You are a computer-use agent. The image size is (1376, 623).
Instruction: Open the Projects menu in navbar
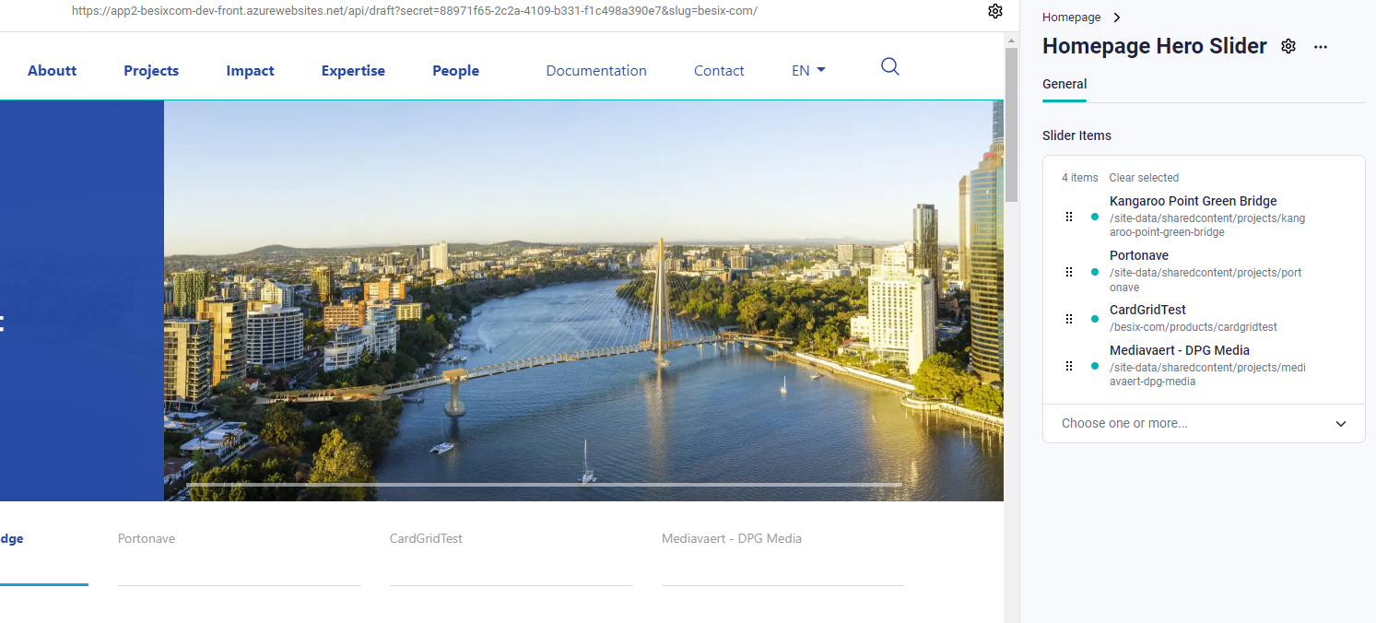pyautogui.click(x=151, y=71)
